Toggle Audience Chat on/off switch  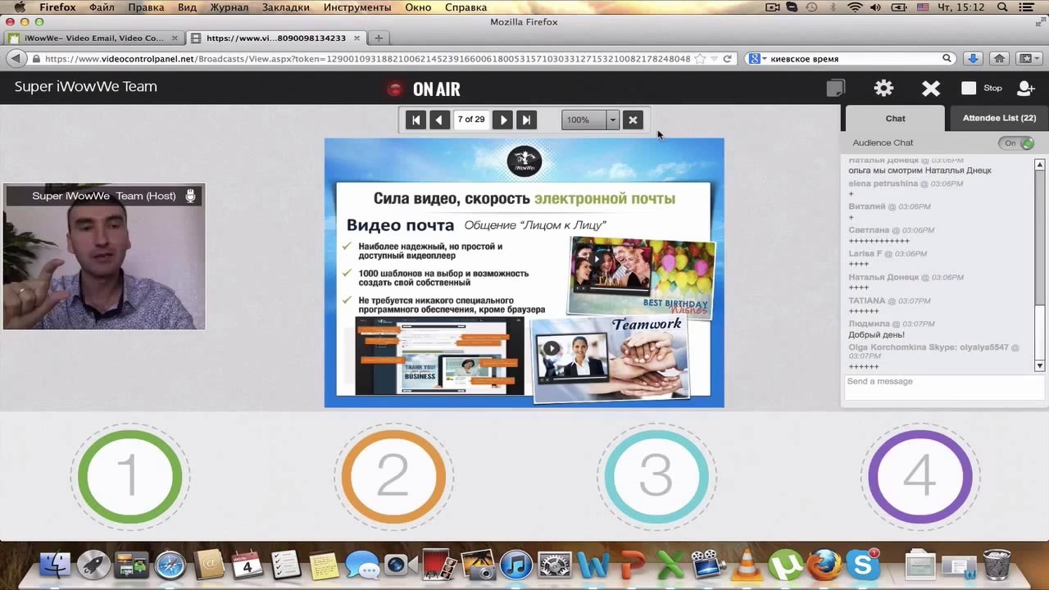click(x=1016, y=143)
